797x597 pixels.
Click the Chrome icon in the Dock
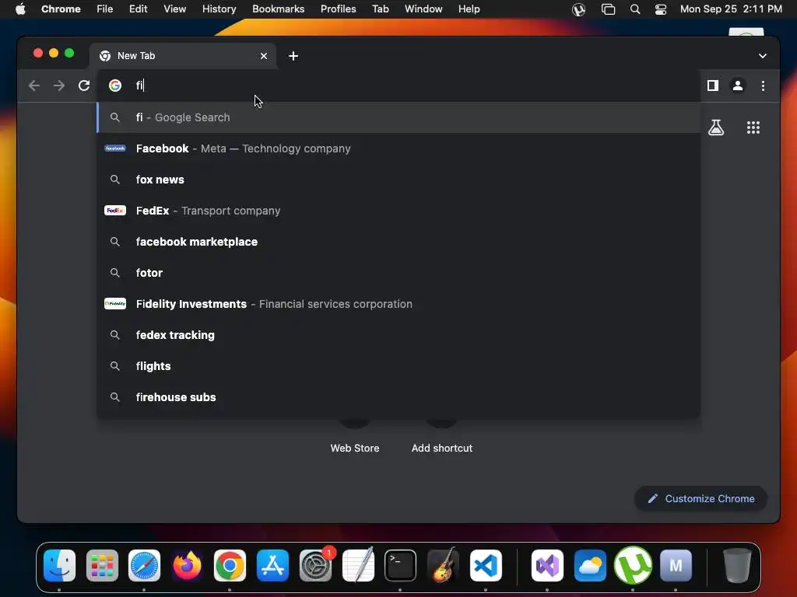230,565
